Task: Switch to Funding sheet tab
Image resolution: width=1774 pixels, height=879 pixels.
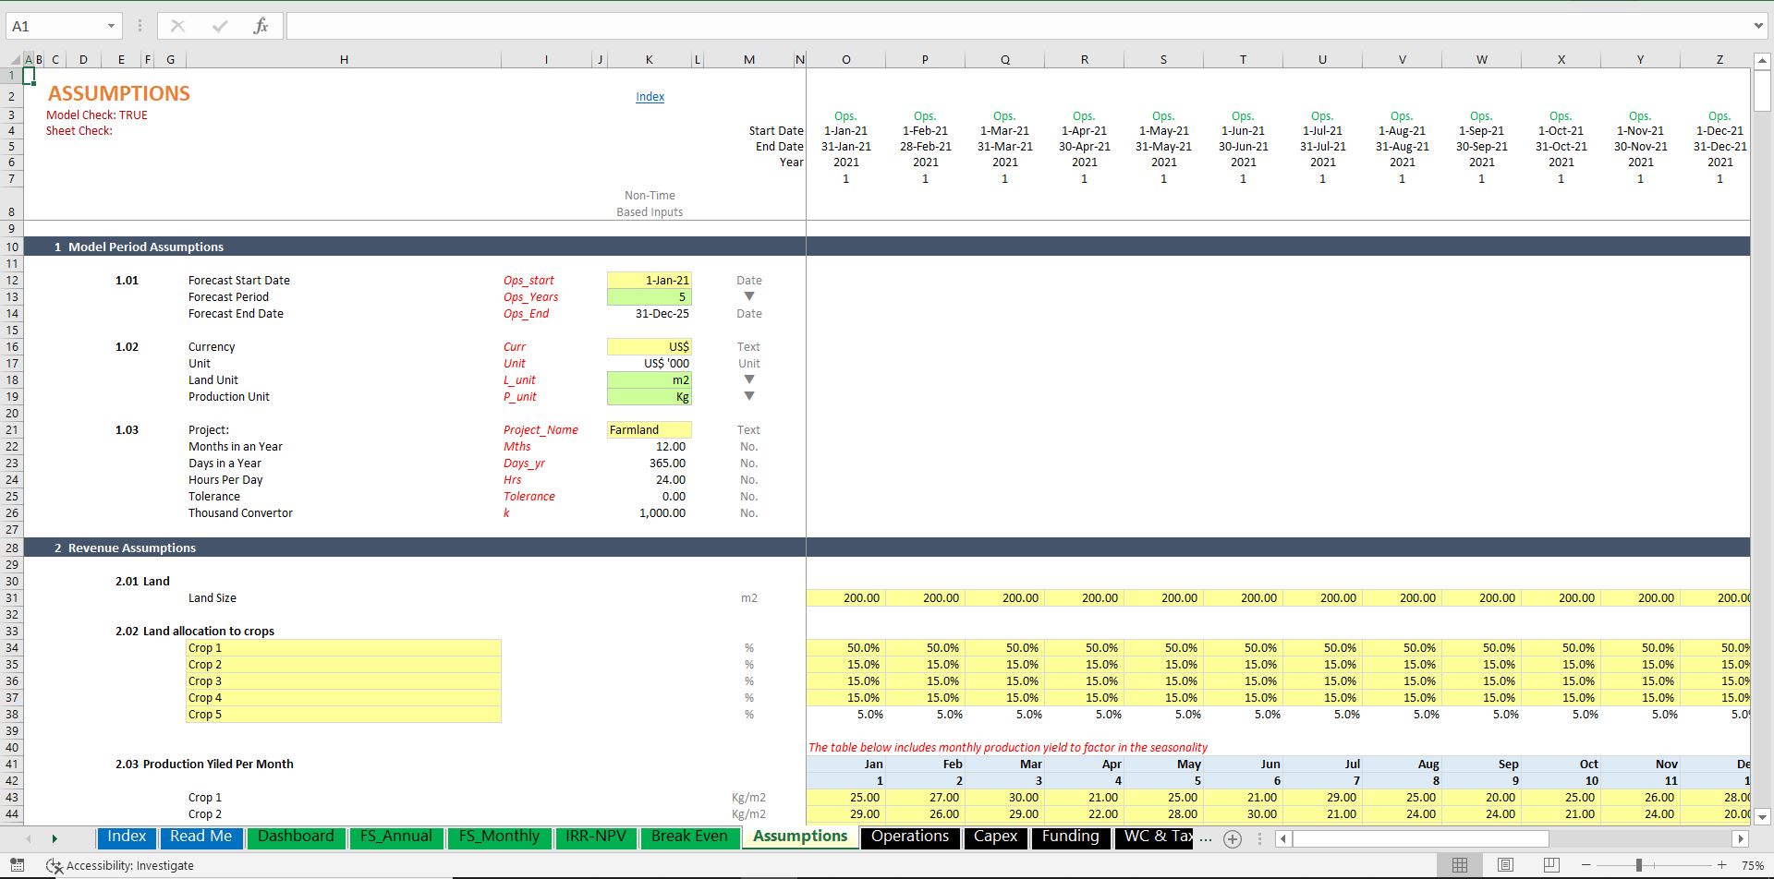Action: [1071, 837]
